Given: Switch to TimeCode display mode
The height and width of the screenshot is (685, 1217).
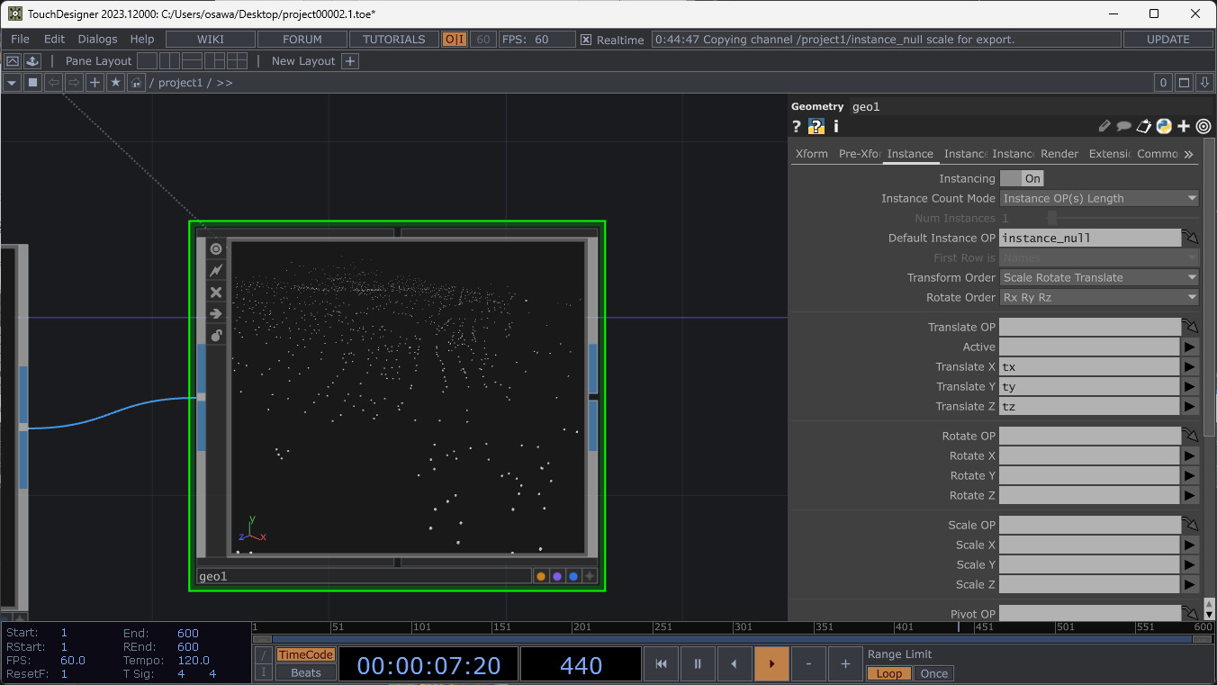Looking at the screenshot, I should click(305, 654).
